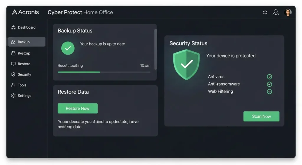Toggle the Anti-ransomware status check
302x165 pixels.
point(270,84)
